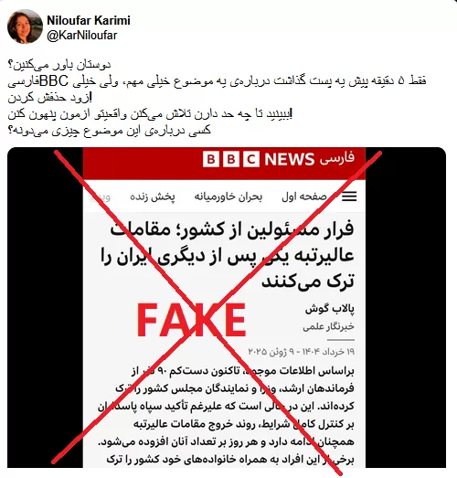Click the BBC News logo

tap(259, 159)
